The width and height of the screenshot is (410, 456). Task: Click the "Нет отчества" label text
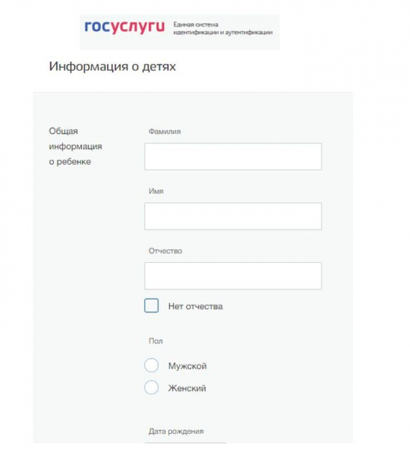pyautogui.click(x=196, y=306)
